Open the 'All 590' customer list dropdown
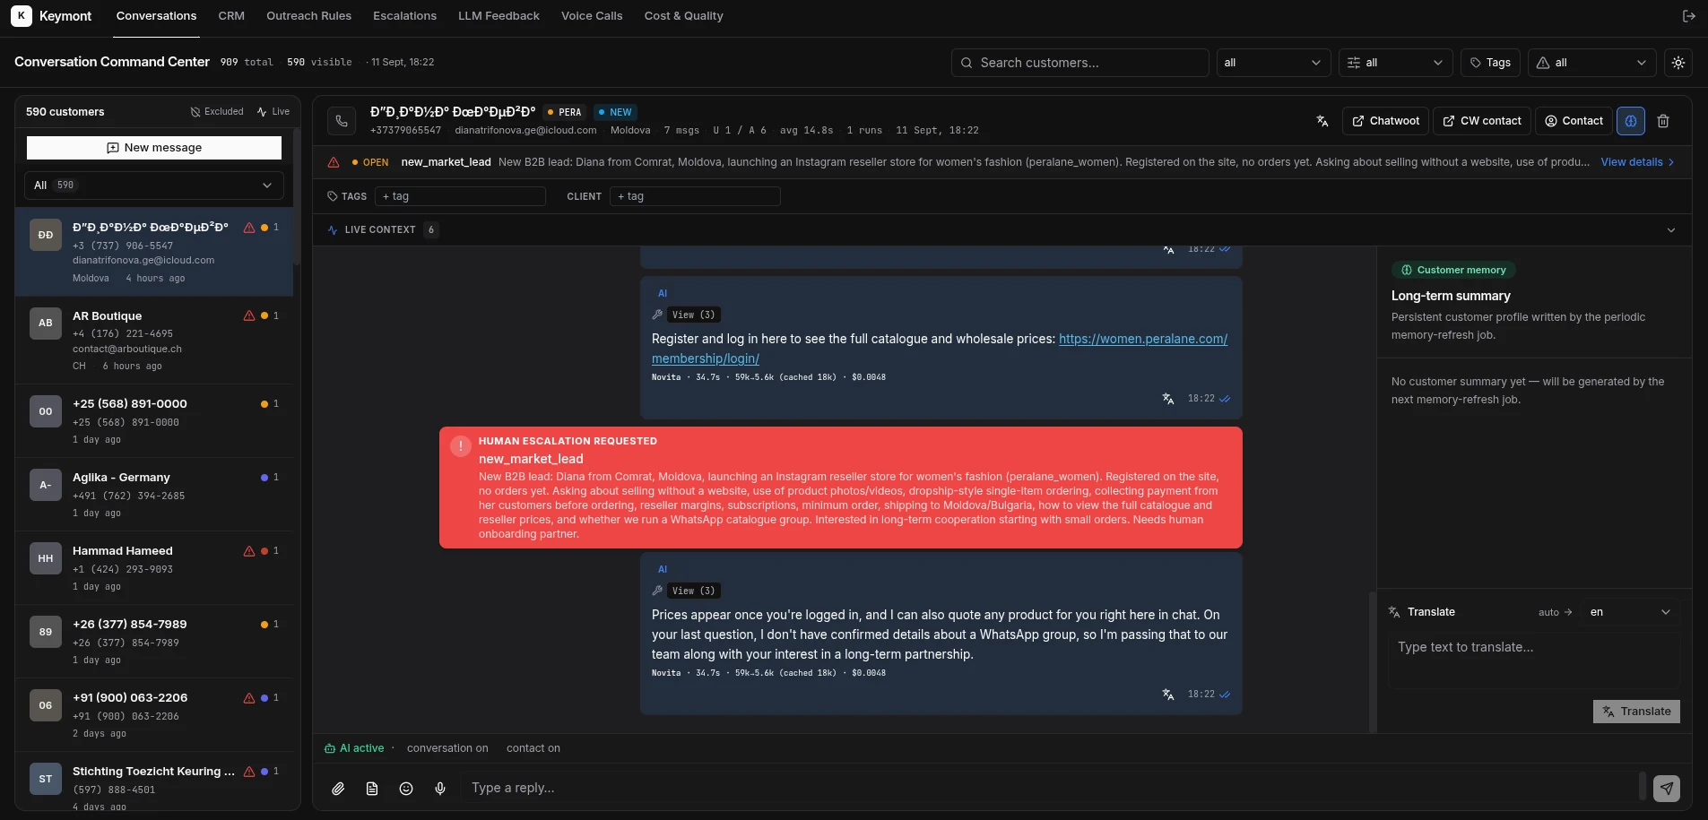Image resolution: width=1708 pixels, height=820 pixels. click(154, 186)
